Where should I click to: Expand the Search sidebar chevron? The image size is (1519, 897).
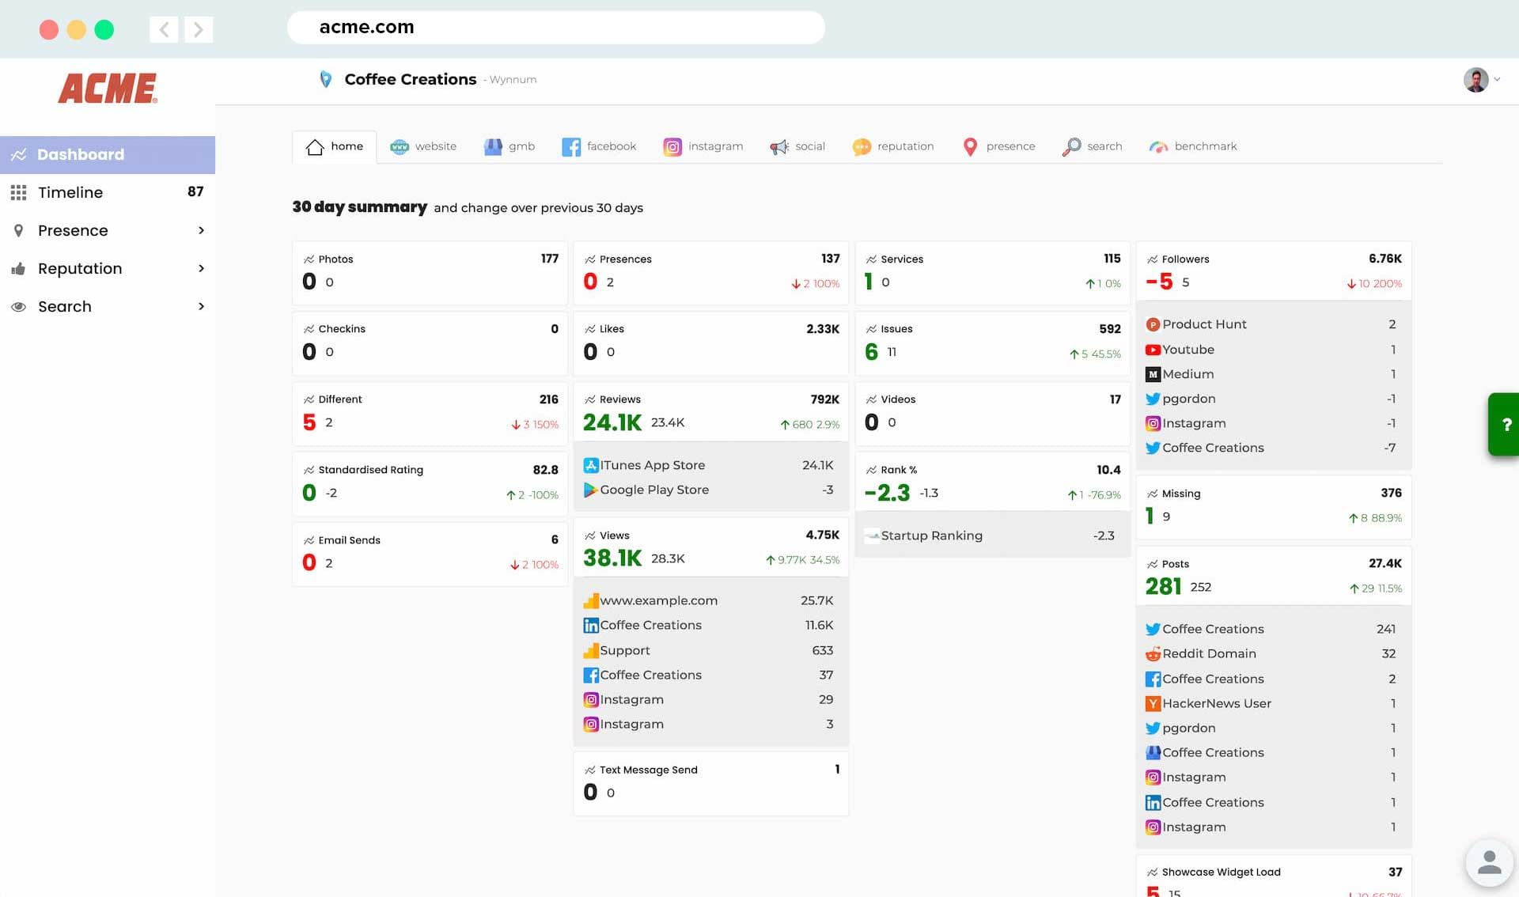point(201,306)
